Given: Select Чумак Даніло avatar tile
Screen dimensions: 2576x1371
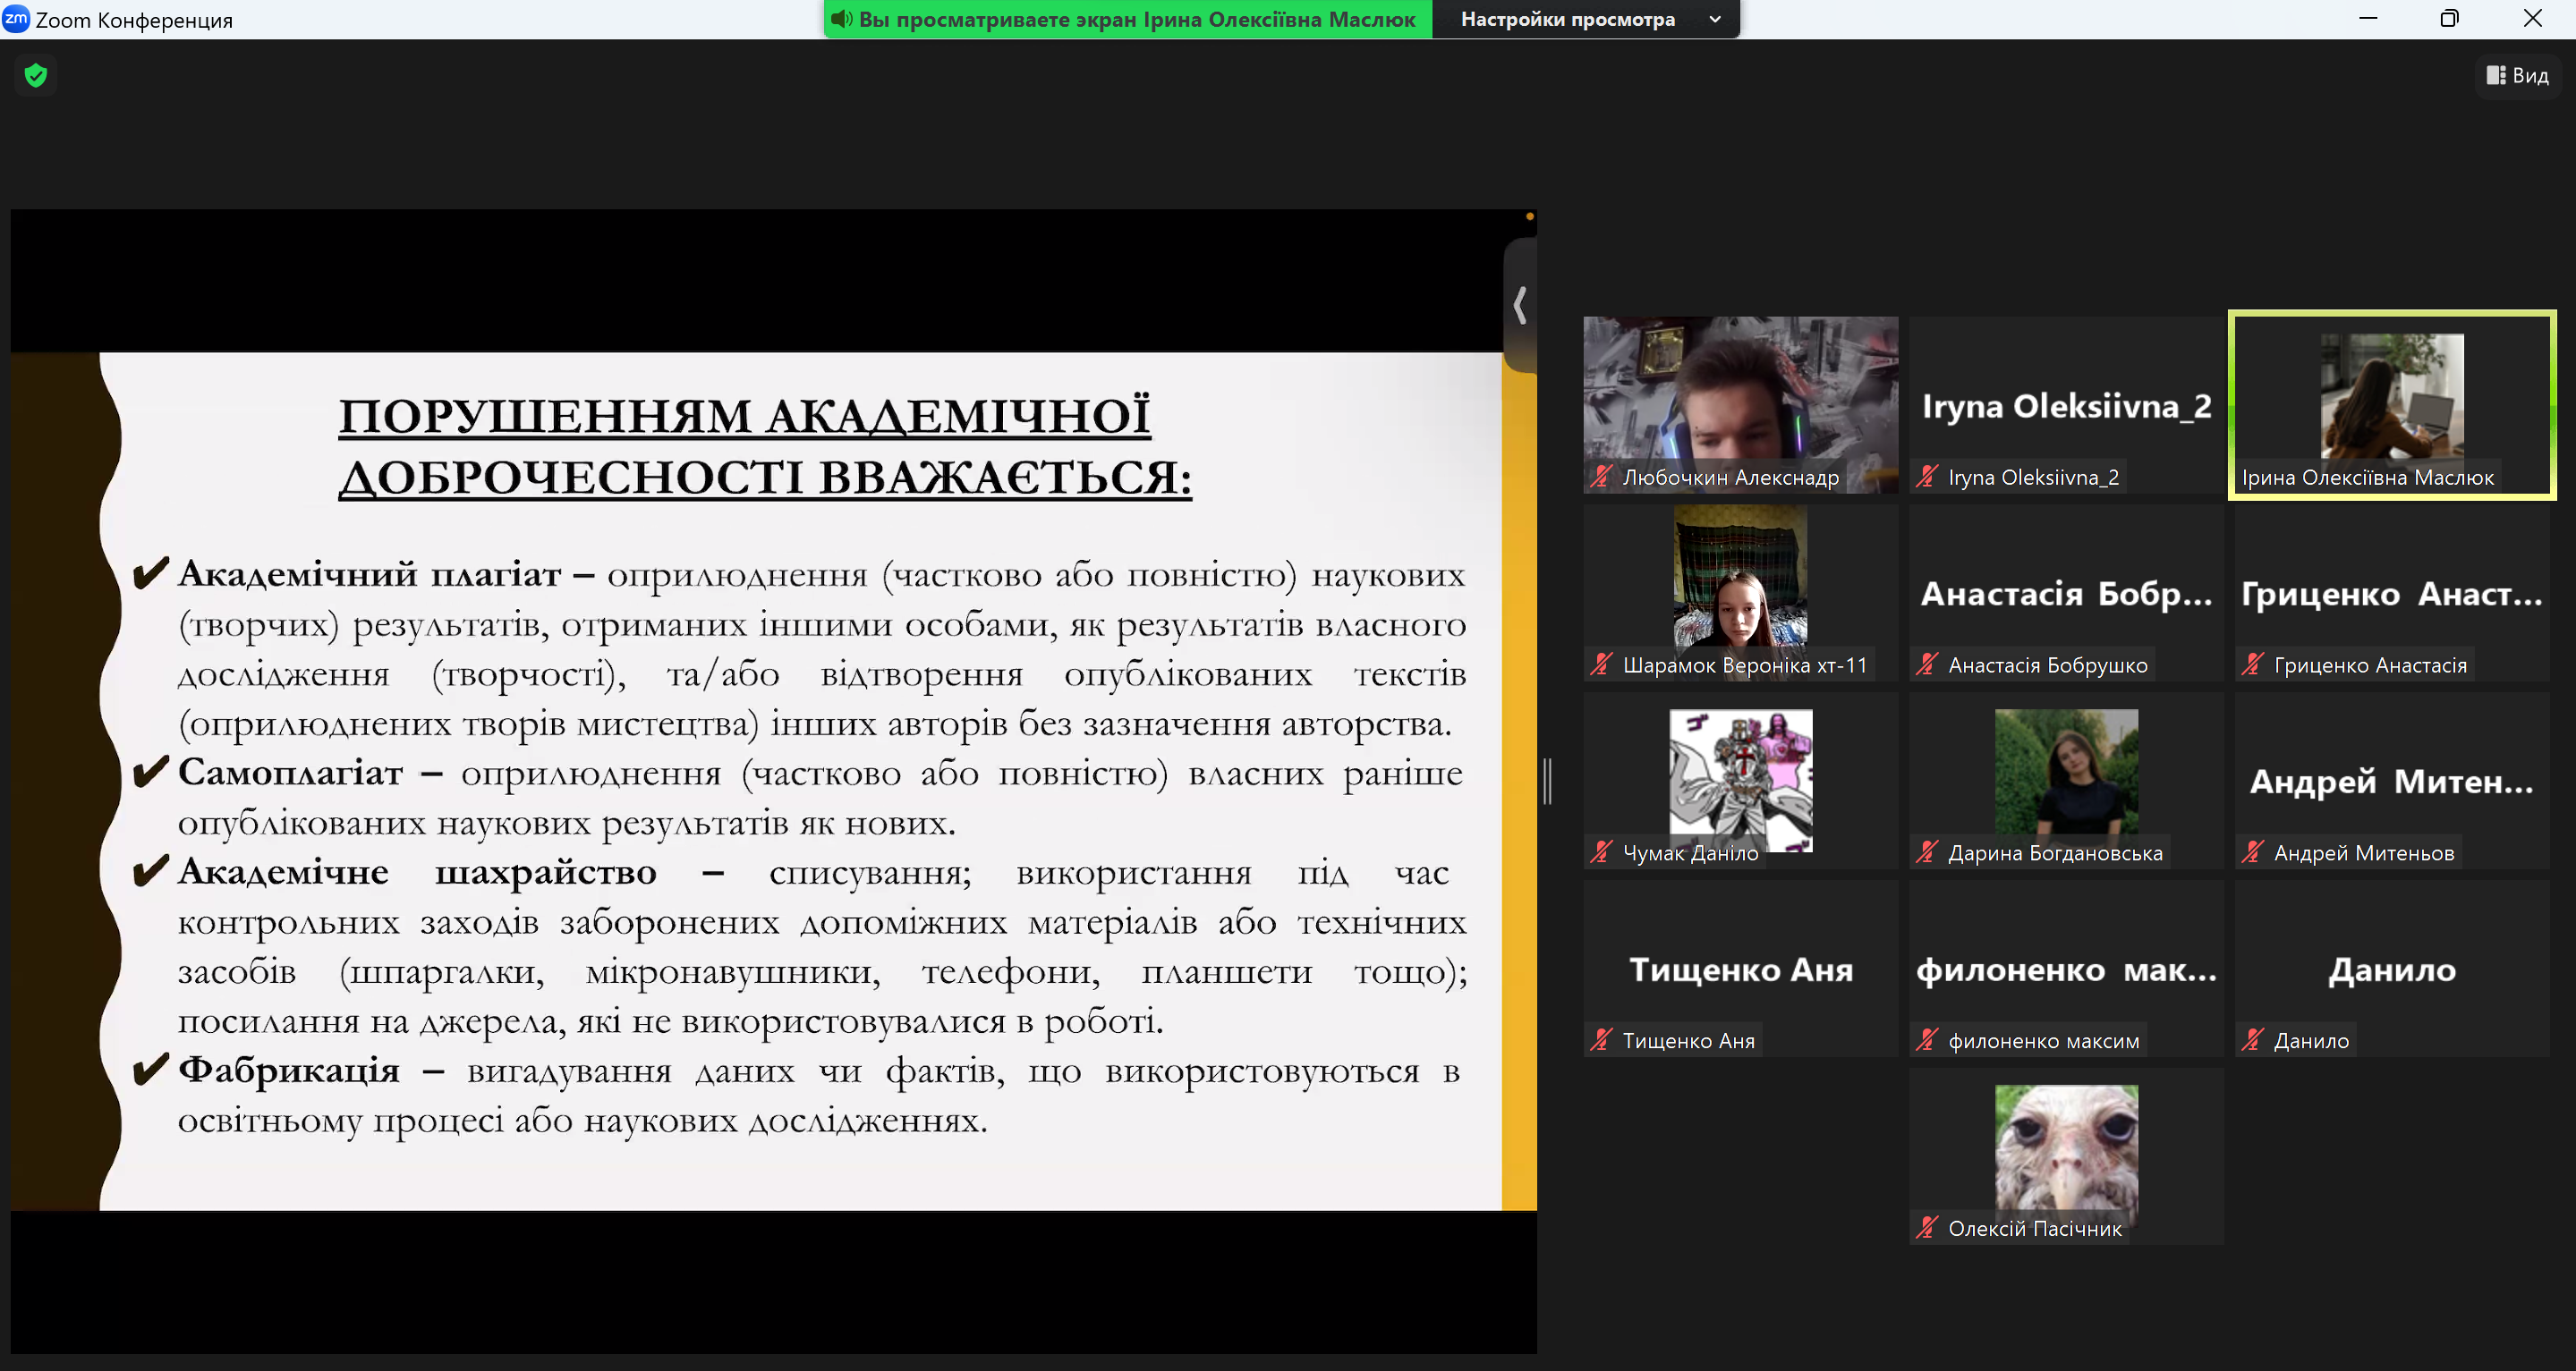Looking at the screenshot, I should (1740, 780).
